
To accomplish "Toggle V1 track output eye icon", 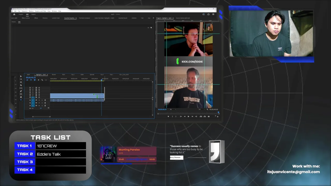I will (39, 97).
